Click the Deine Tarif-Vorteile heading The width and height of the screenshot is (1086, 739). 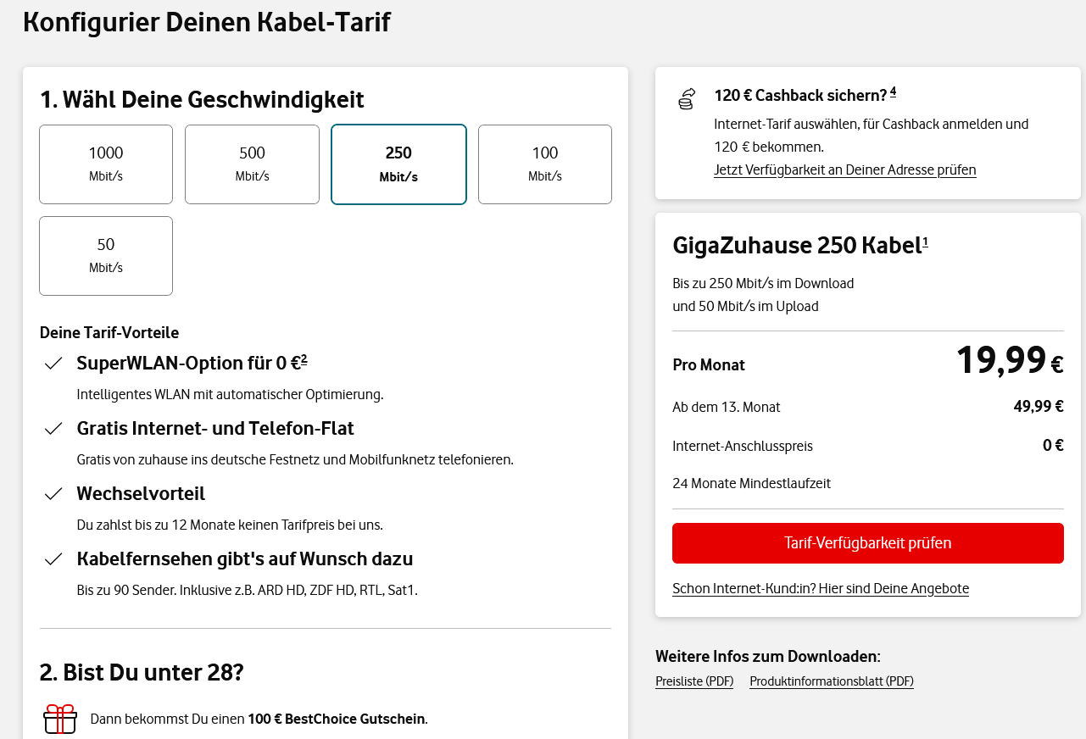pyautogui.click(x=109, y=333)
